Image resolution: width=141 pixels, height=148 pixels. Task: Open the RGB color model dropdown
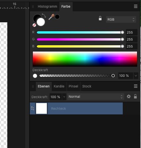(121, 19)
